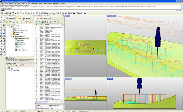Click the circle icon in Toolpath Editor toolbar
The width and height of the screenshot is (183, 112).
click(x=51, y=22)
